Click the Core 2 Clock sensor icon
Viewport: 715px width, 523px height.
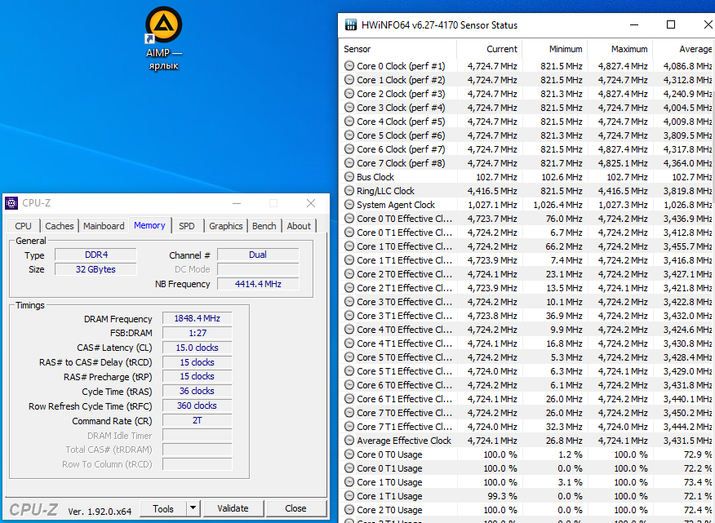tap(349, 94)
